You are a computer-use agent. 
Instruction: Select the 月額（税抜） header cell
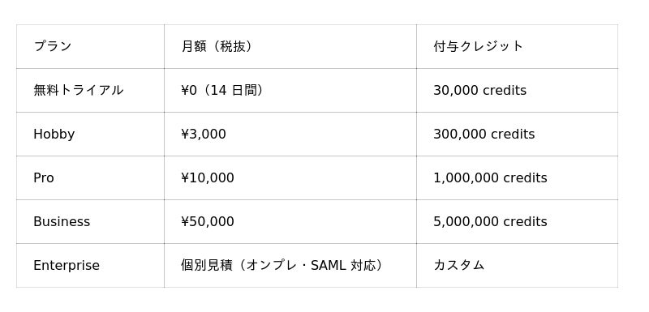[290, 46]
